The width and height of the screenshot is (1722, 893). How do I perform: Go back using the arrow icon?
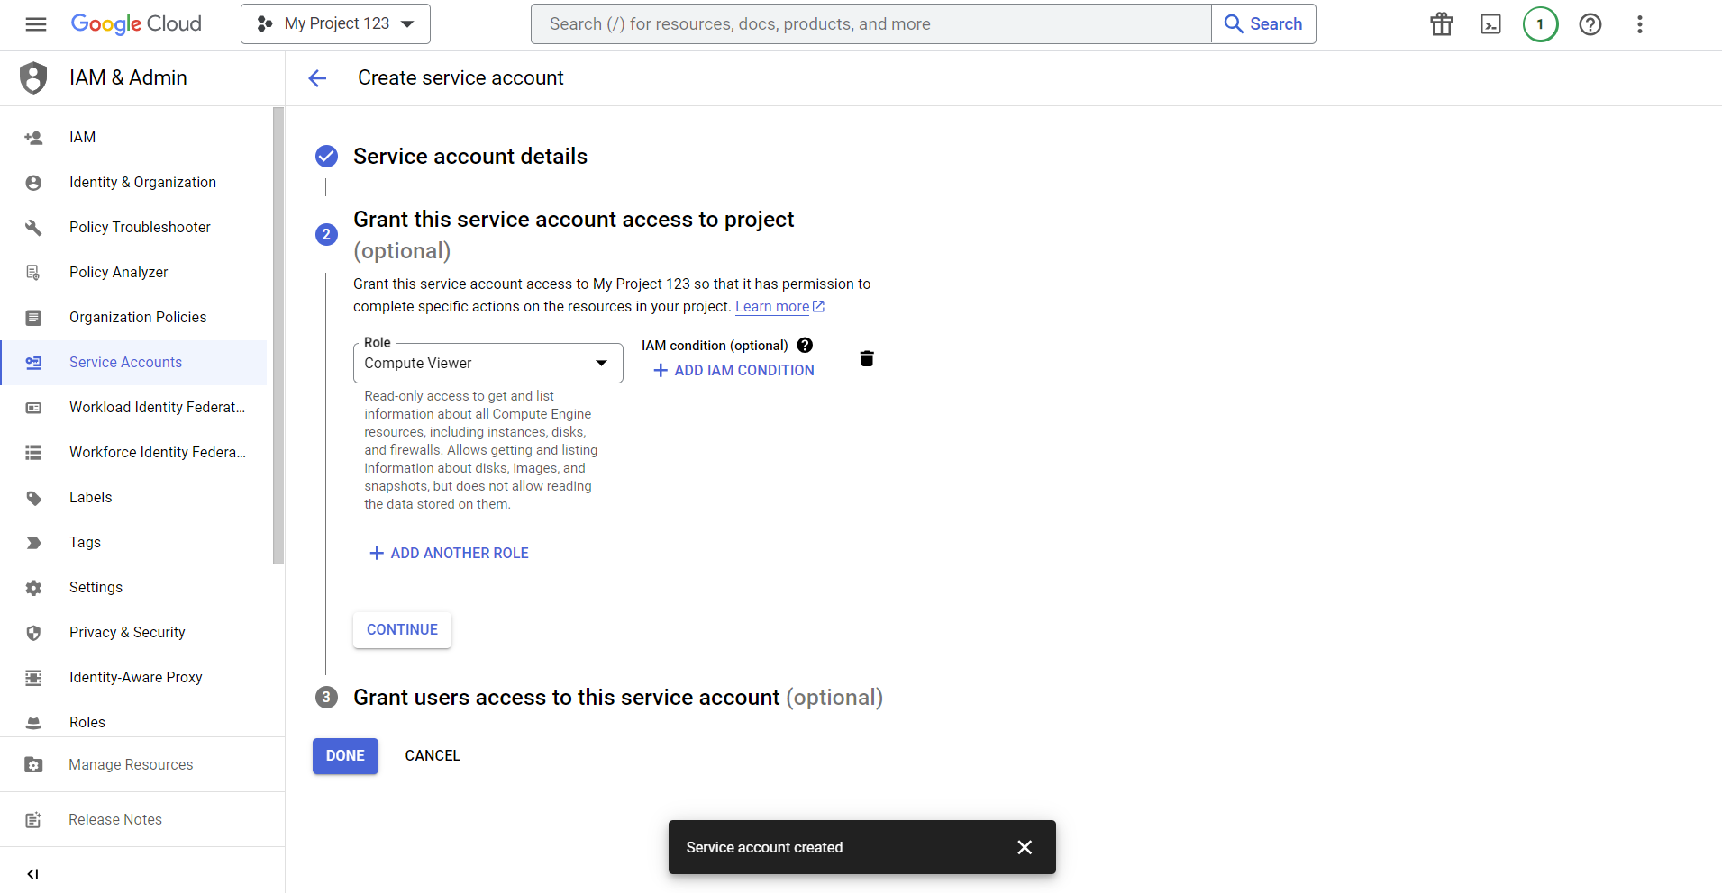(317, 78)
